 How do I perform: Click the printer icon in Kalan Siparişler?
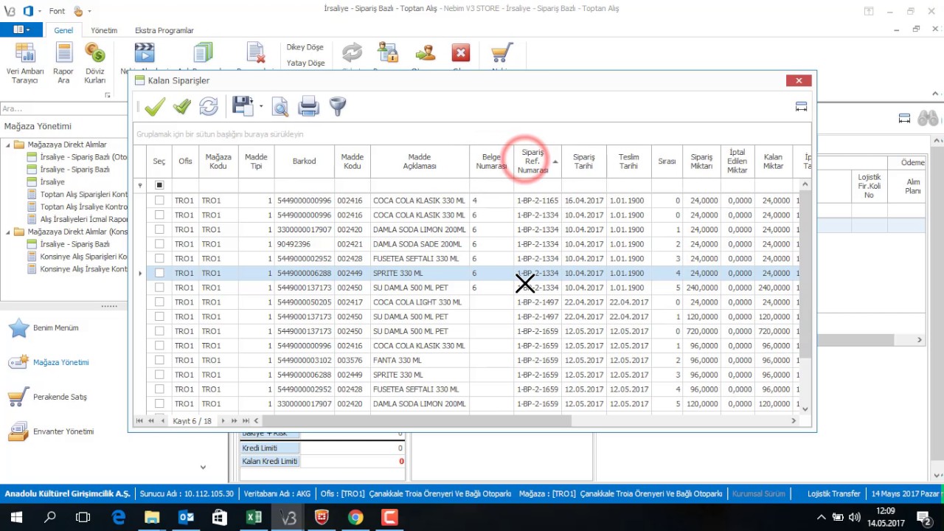pyautogui.click(x=308, y=107)
